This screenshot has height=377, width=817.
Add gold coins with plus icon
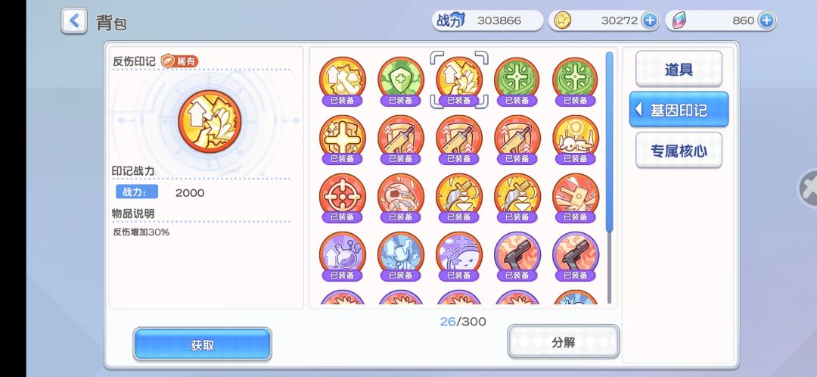(x=649, y=20)
